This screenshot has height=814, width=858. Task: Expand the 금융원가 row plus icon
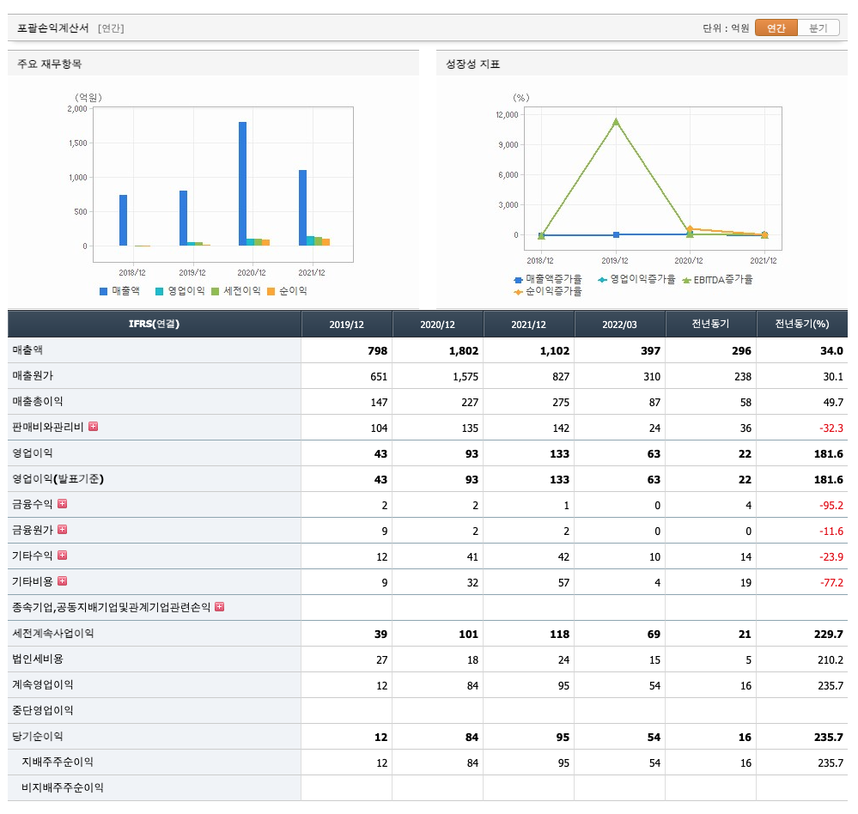[63, 529]
